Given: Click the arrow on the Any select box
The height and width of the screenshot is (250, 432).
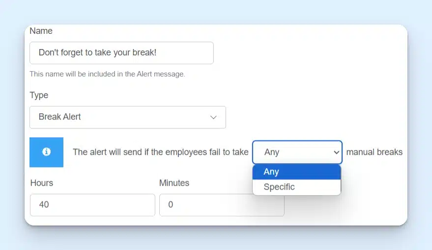Looking at the screenshot, I should tap(336, 152).
